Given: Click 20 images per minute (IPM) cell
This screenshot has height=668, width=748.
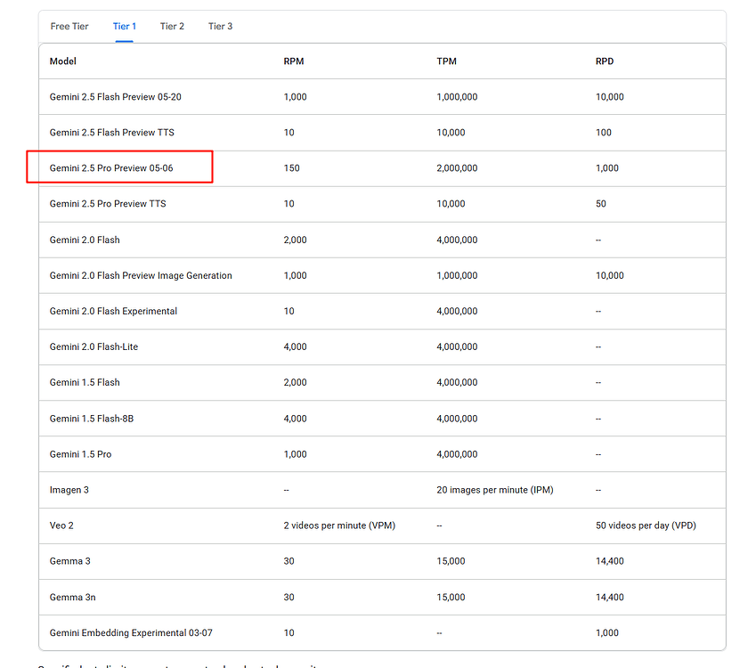Looking at the screenshot, I should [x=495, y=490].
